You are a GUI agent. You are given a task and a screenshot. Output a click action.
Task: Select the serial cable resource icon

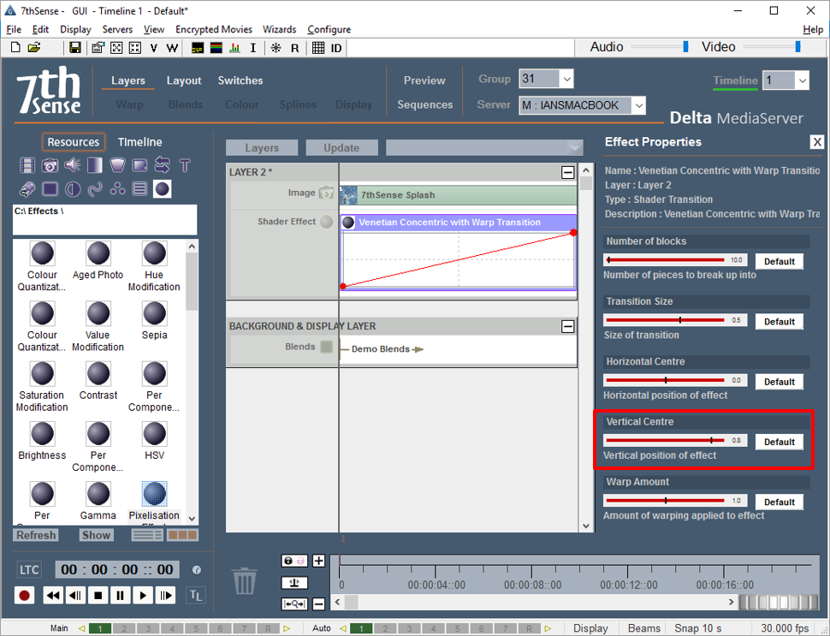[27, 189]
